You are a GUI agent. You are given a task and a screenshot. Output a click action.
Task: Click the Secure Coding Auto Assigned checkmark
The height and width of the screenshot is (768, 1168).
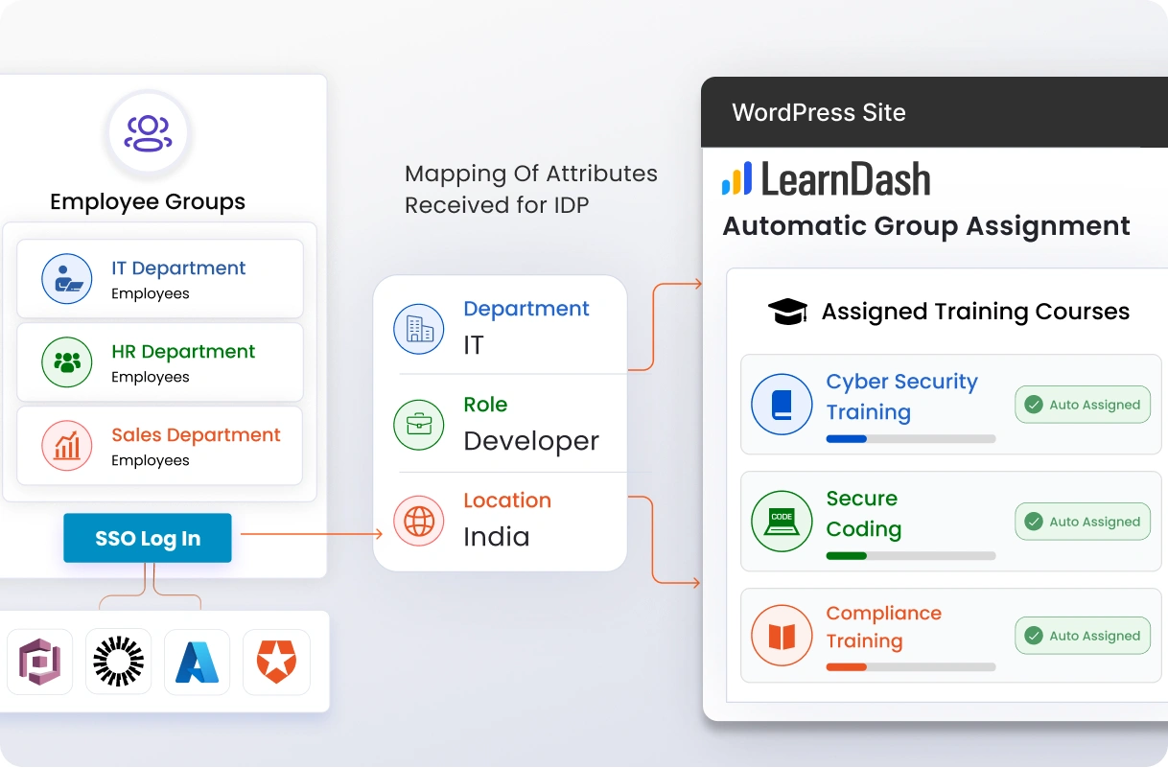tap(1034, 522)
